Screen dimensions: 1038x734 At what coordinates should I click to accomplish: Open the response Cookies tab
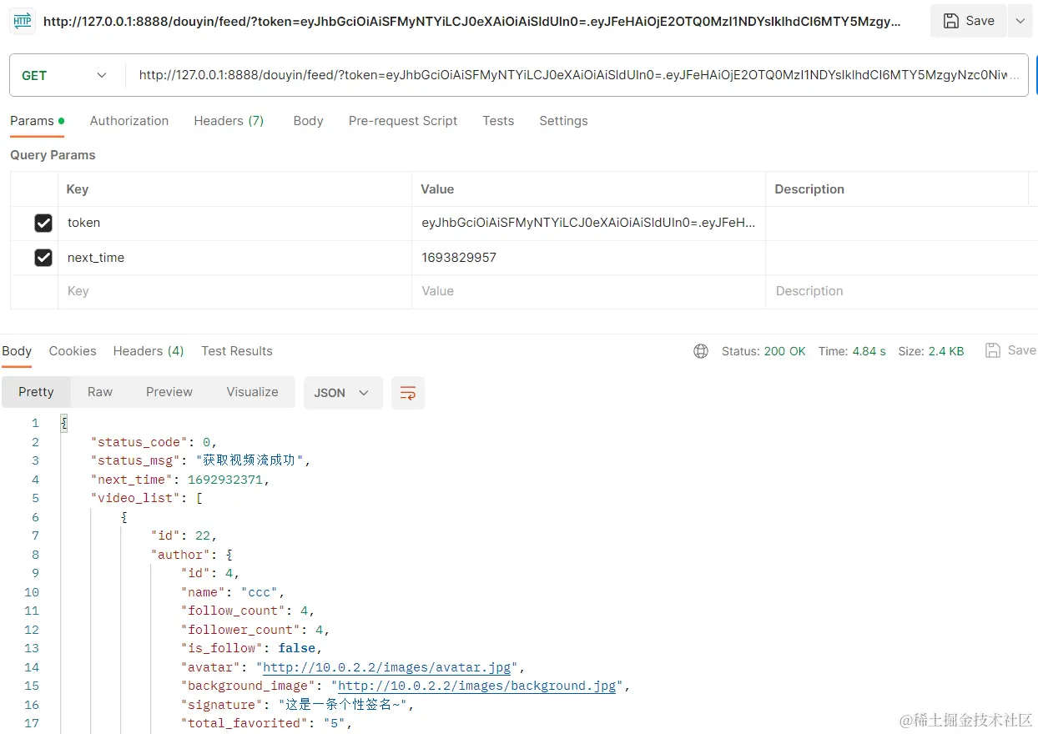(x=73, y=351)
